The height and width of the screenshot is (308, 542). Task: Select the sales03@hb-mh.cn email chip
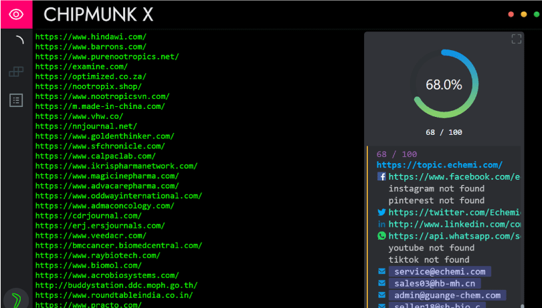(434, 284)
